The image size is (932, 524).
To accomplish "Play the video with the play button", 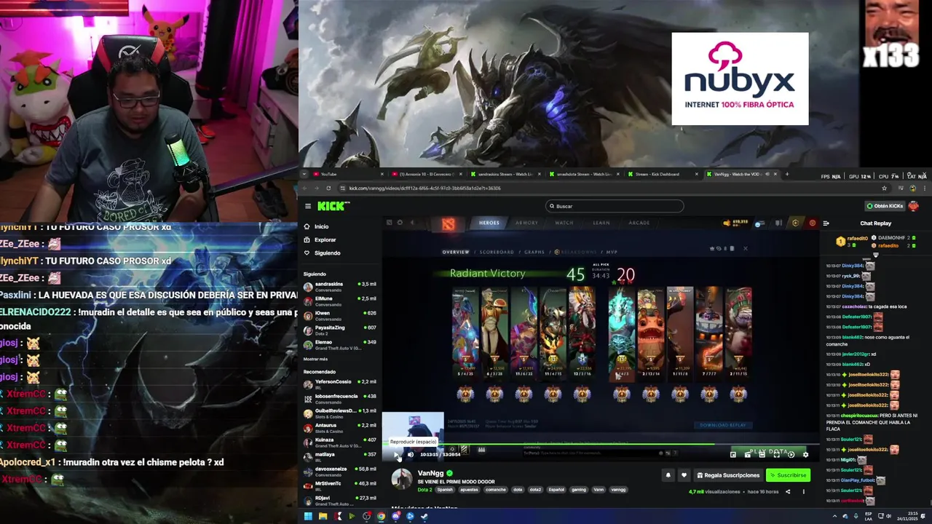I will tap(396, 454).
